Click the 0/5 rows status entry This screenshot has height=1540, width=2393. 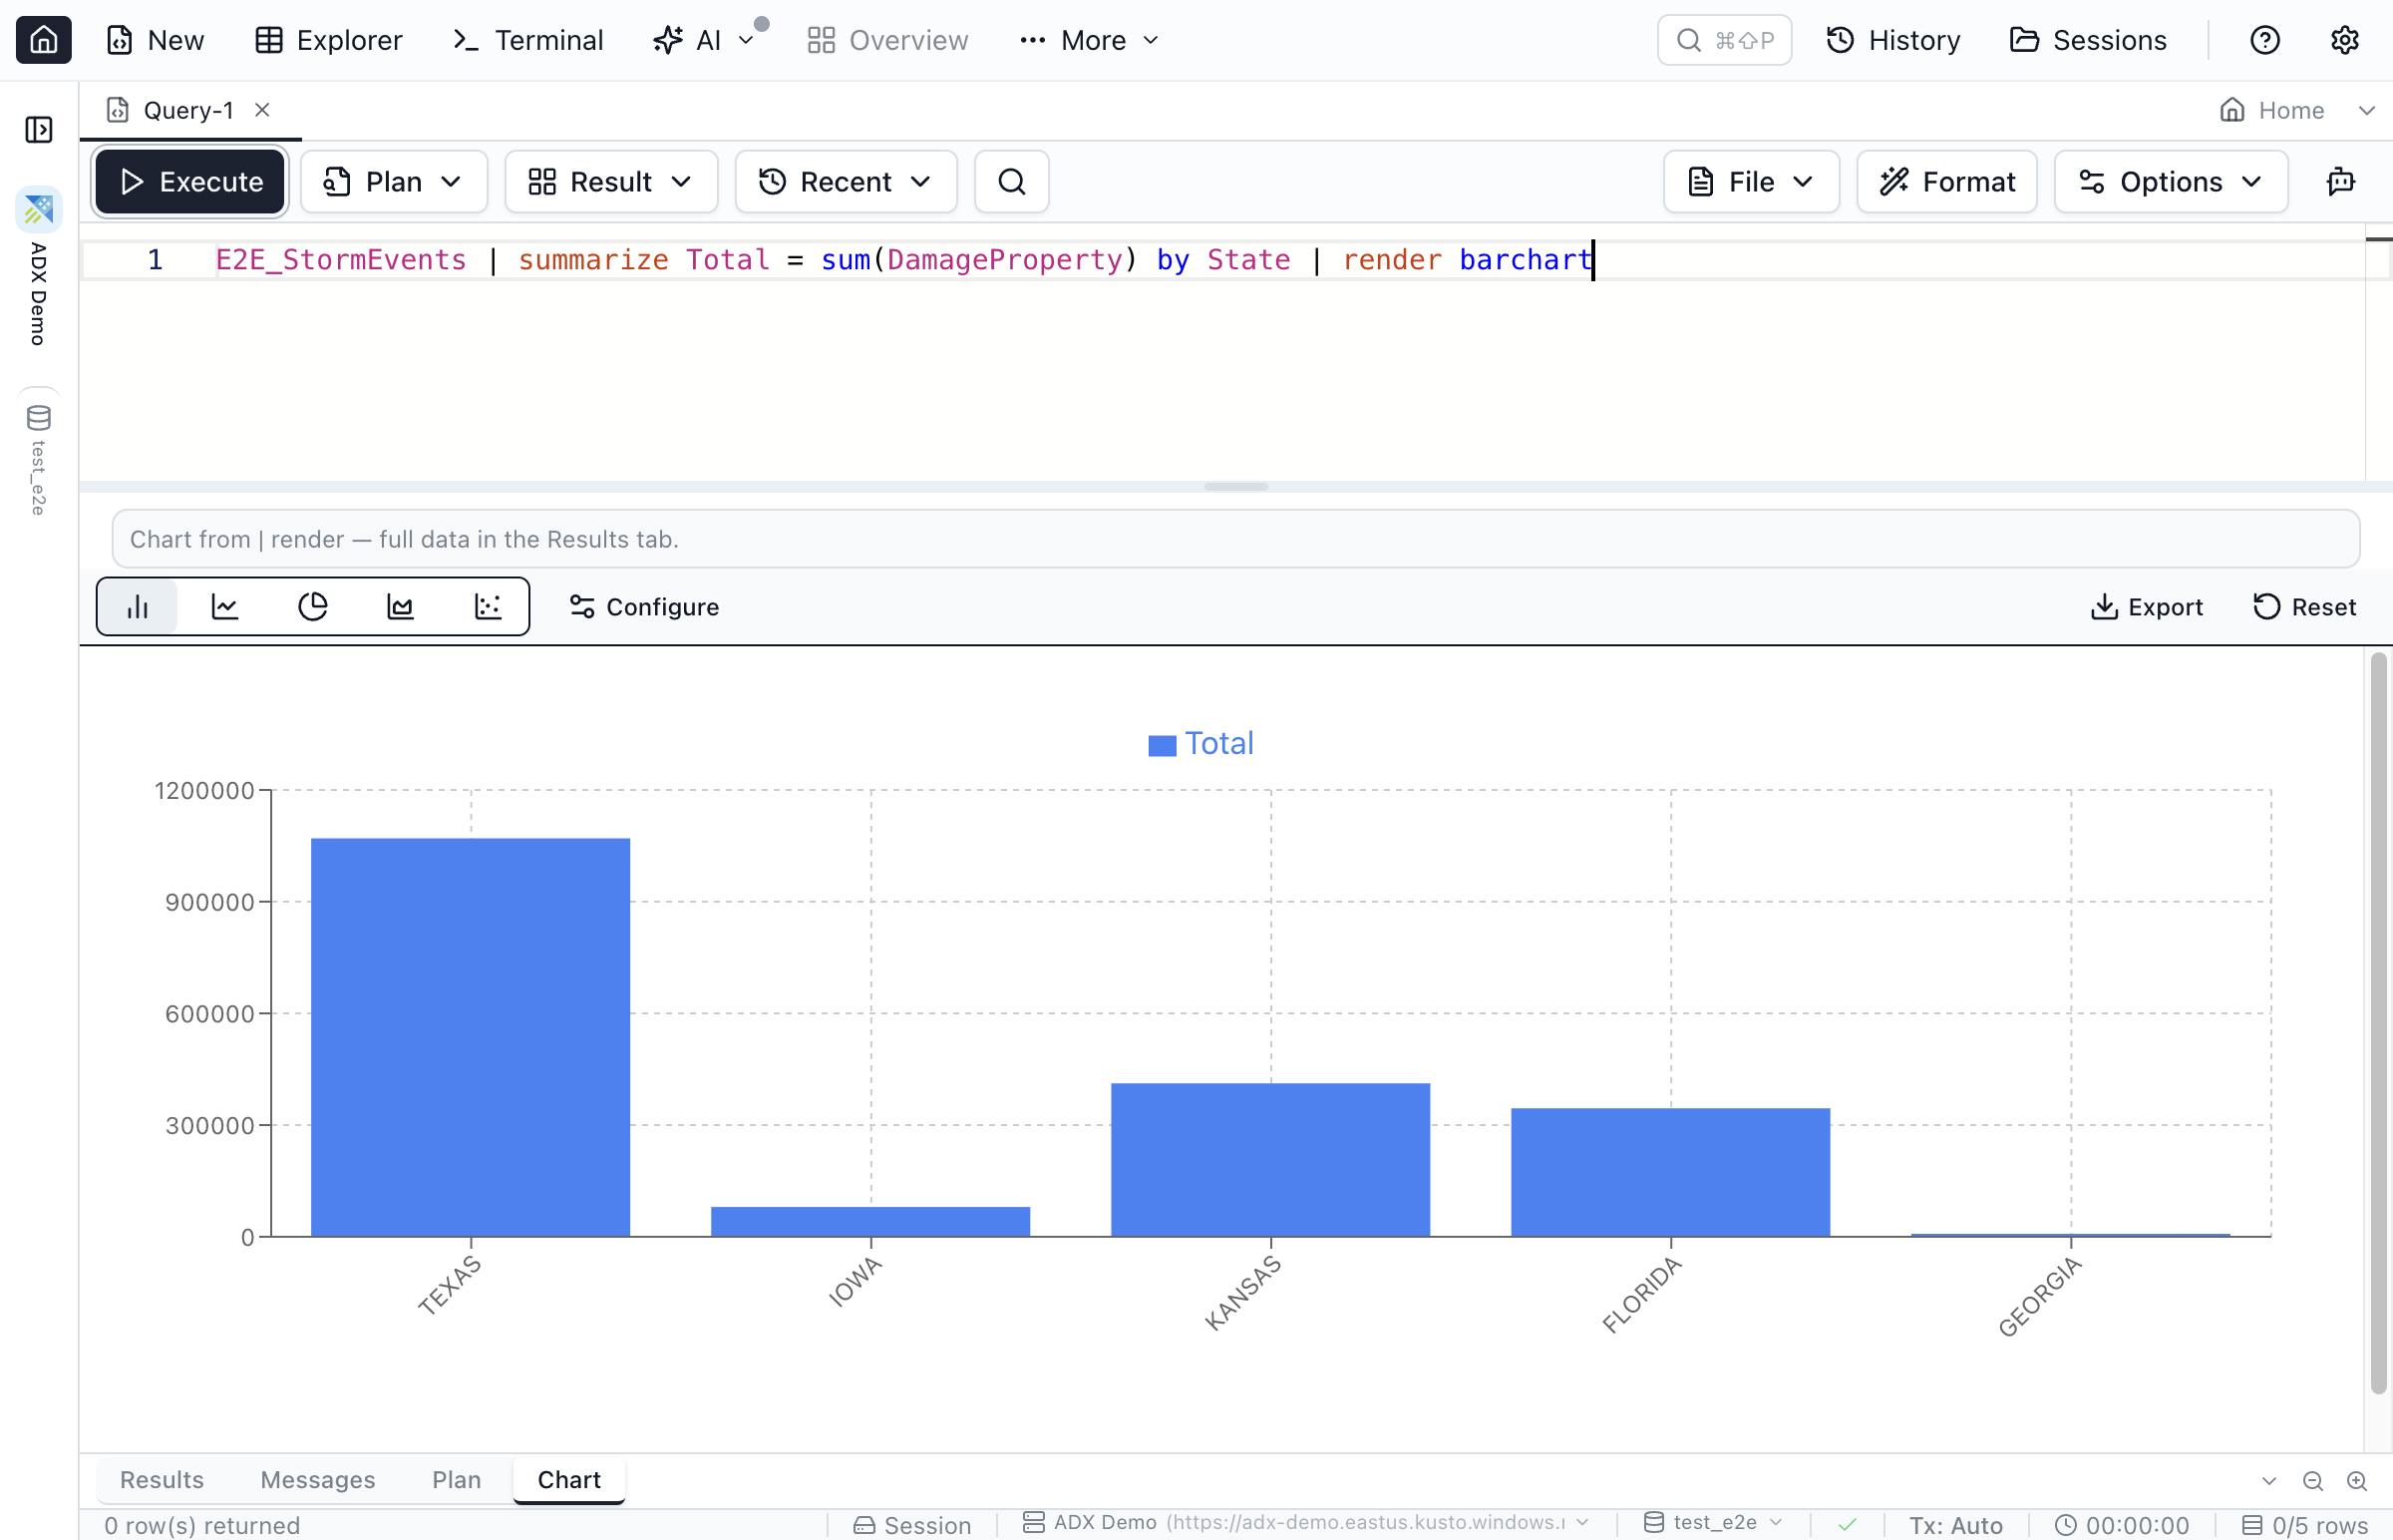[x=2305, y=1525]
